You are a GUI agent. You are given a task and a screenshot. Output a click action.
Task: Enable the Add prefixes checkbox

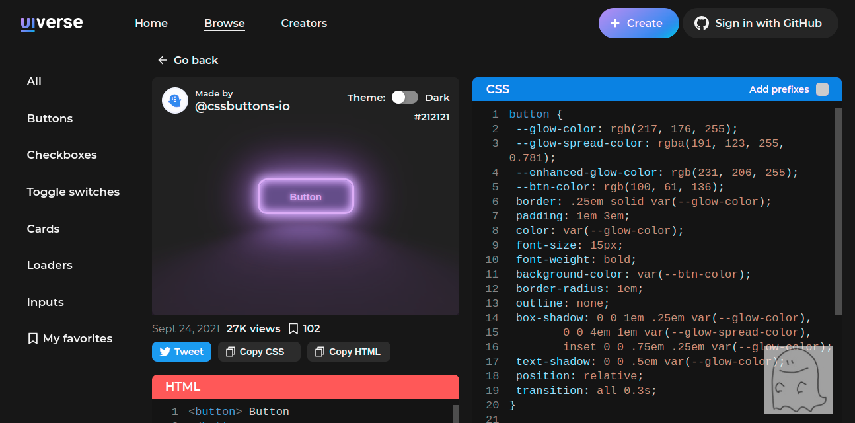pyautogui.click(x=822, y=89)
